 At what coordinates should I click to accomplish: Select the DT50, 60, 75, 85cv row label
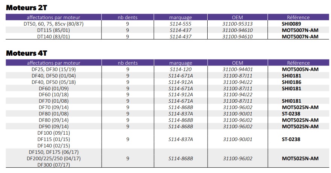53,24
